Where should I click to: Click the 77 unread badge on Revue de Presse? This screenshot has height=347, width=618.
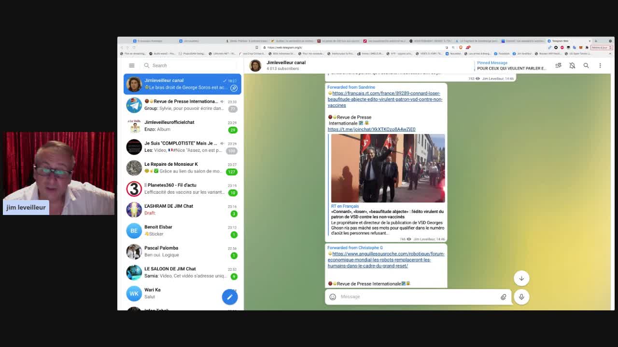pyautogui.click(x=233, y=109)
